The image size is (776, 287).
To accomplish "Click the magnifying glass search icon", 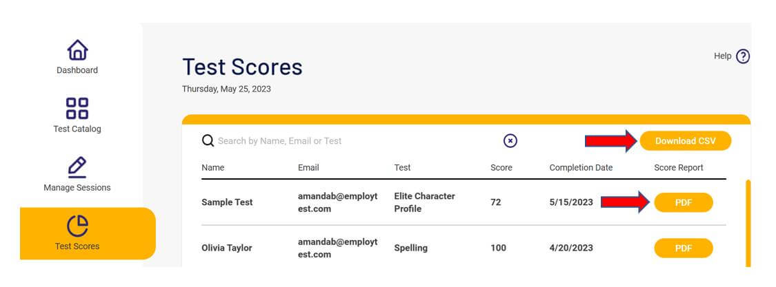I will click(208, 141).
